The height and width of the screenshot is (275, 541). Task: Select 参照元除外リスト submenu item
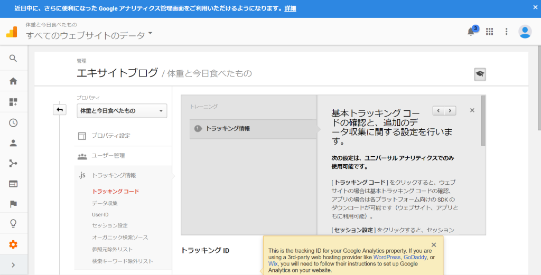tap(112, 249)
